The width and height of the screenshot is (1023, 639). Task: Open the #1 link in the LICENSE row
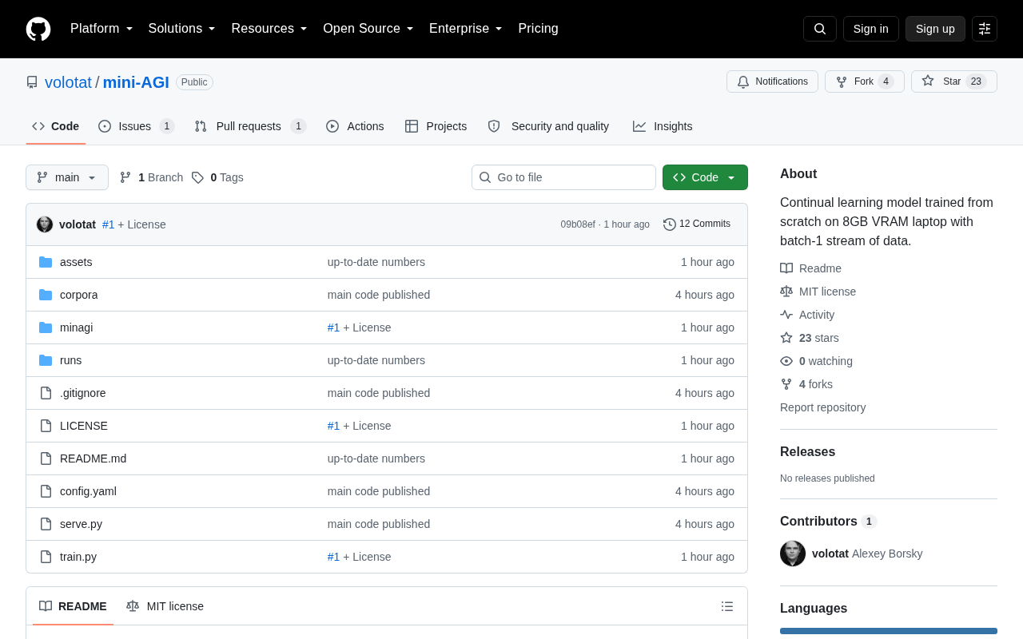(x=333, y=426)
